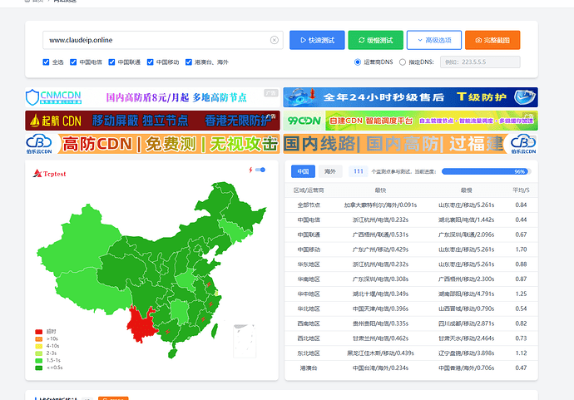Viewport: 574px width, 400px height.
Task: Click the 广东深圳/联通/2.096s cell
Action: tap(466, 235)
